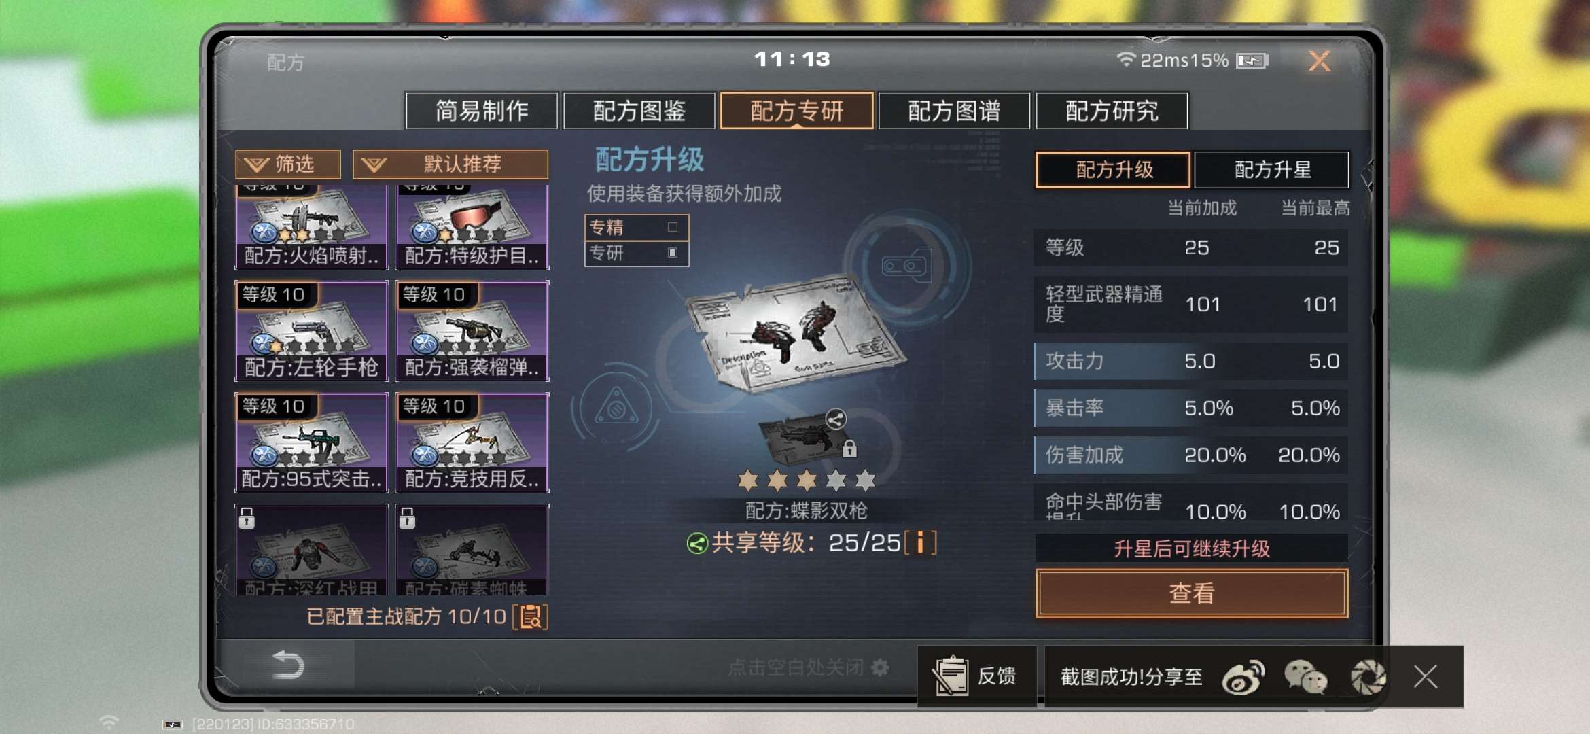Open the 主战配方 list icon
Screen dimensions: 1590x734
tap(531, 616)
